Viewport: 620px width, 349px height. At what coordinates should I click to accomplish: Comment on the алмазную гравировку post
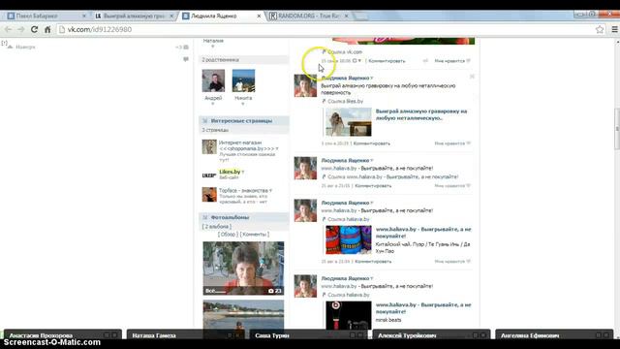point(372,143)
